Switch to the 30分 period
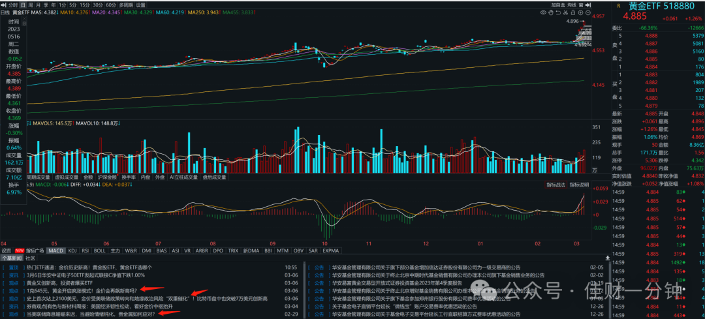 [97, 5]
